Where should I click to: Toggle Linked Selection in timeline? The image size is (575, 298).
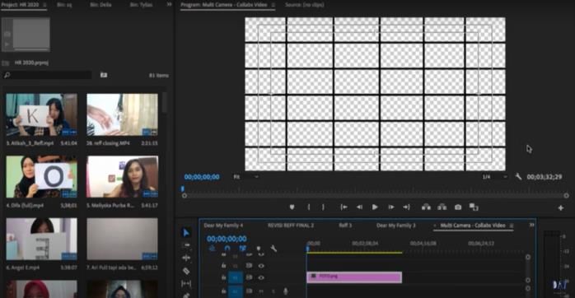click(242, 249)
